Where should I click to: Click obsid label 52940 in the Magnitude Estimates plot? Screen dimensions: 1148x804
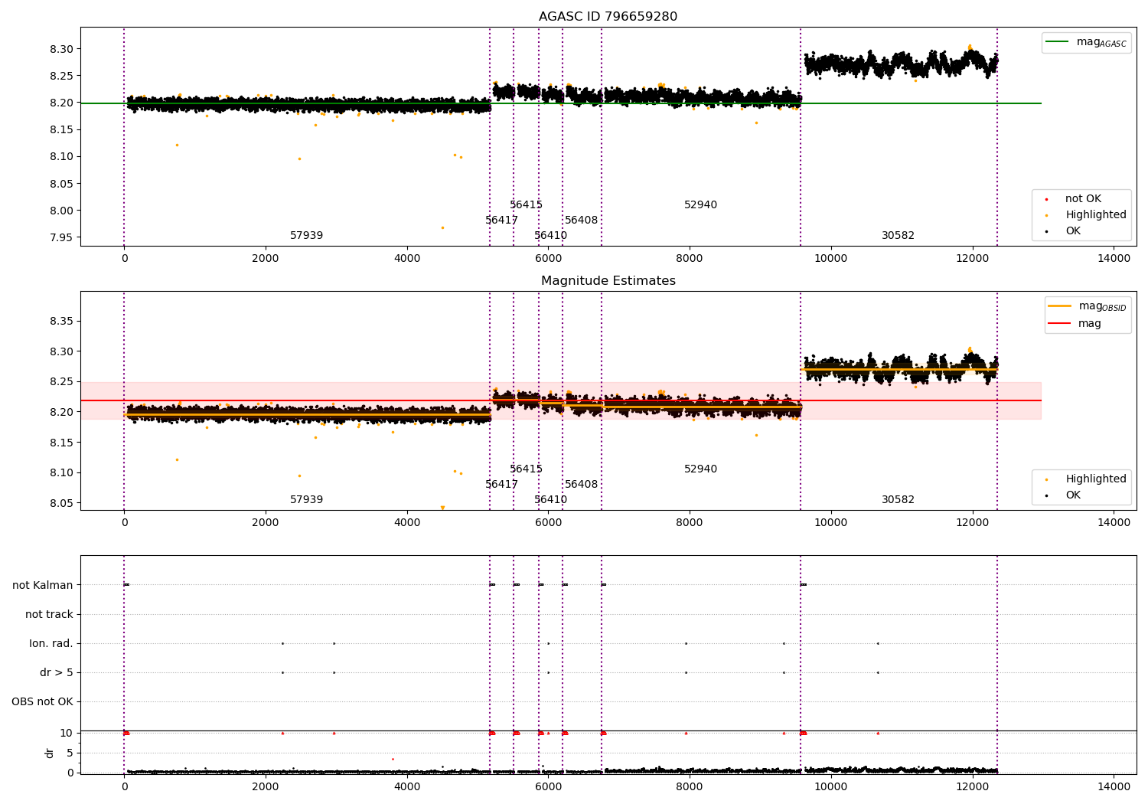point(701,469)
